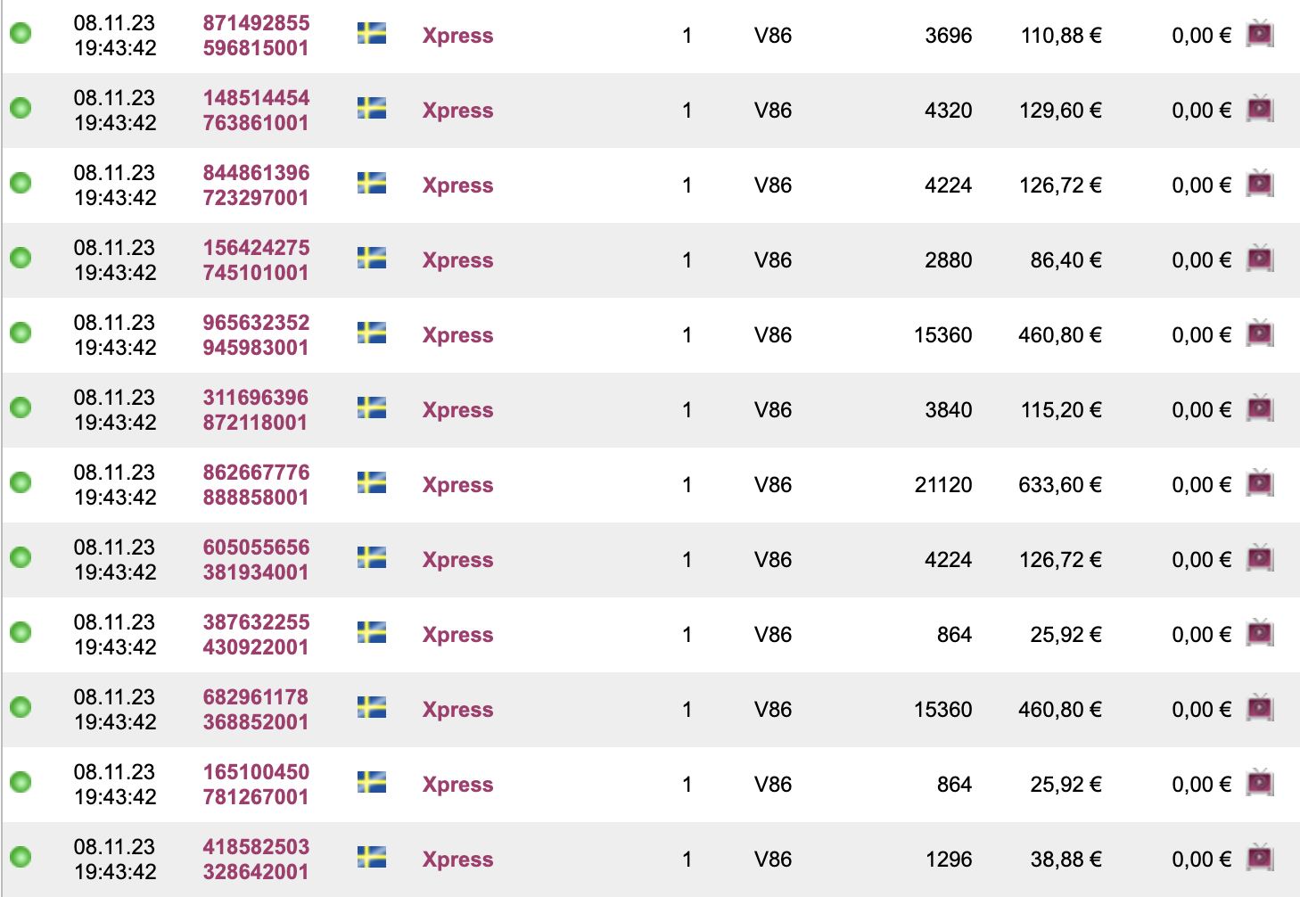The width and height of the screenshot is (1300, 897).
Task: Click TV icon in 38,88 € row
Action: pyautogui.click(x=1259, y=859)
